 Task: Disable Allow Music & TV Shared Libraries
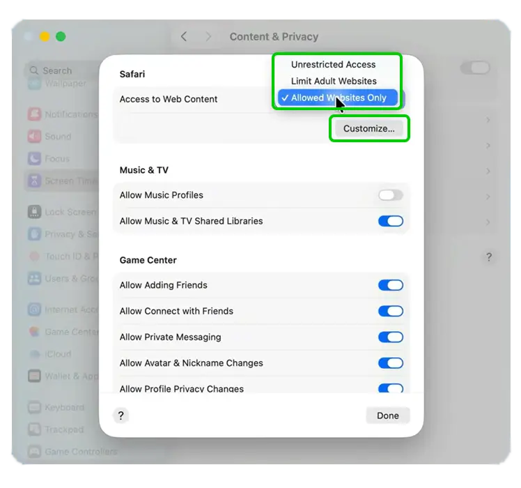[x=390, y=221]
